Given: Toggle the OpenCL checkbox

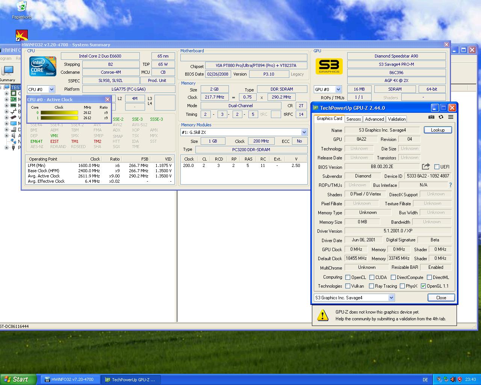Looking at the screenshot, I should tap(348, 277).
